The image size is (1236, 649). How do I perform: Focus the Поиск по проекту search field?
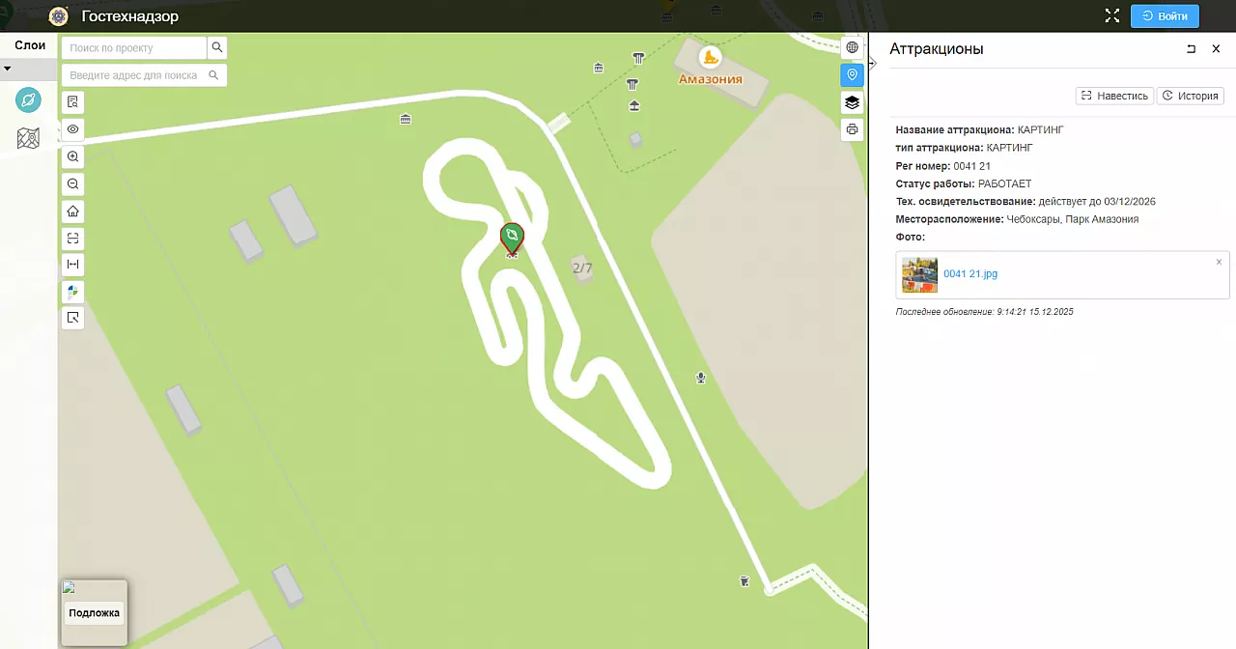(x=134, y=47)
